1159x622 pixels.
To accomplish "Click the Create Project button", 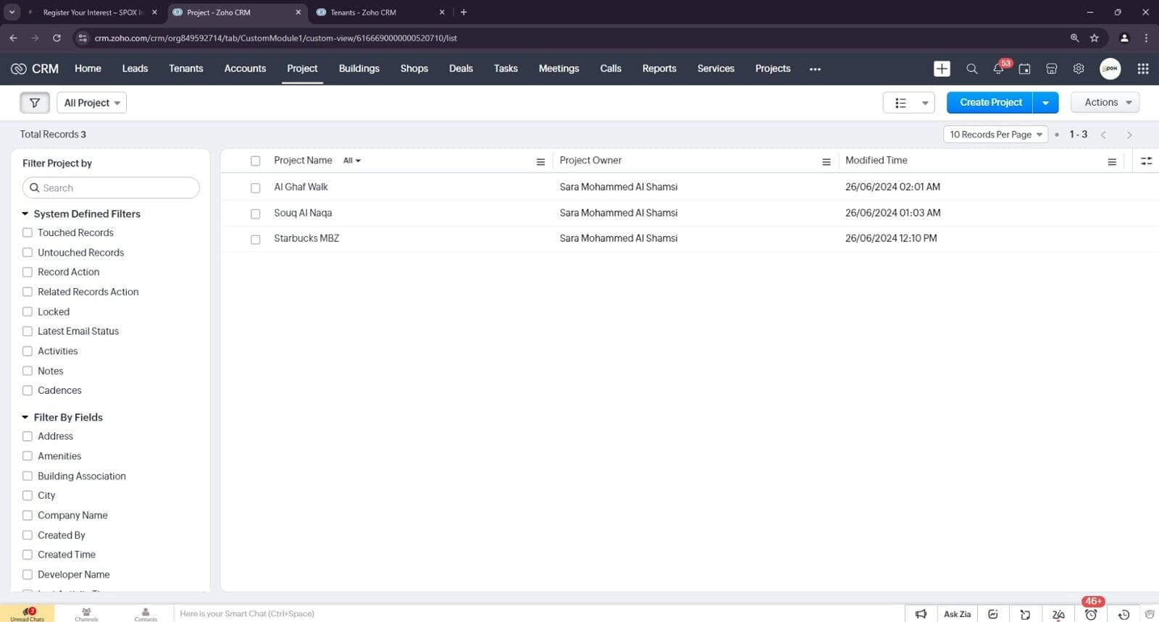I will 990,103.
